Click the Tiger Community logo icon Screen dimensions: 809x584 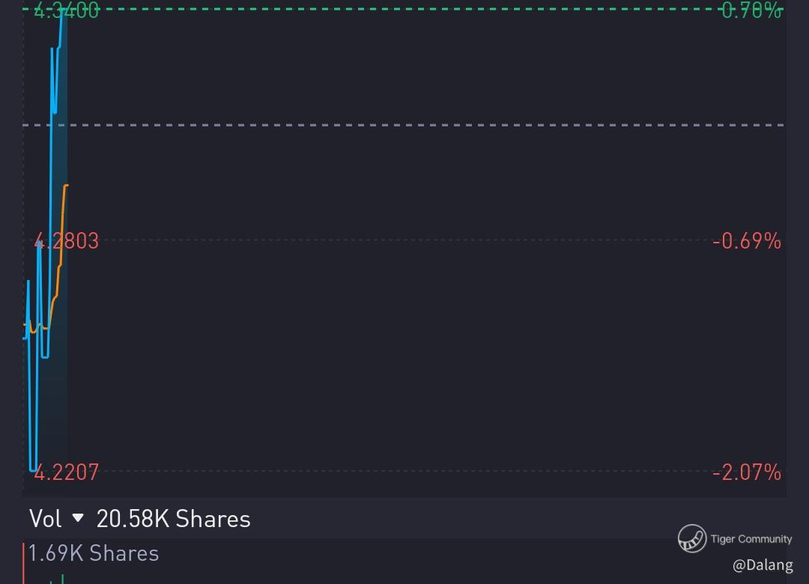point(691,538)
